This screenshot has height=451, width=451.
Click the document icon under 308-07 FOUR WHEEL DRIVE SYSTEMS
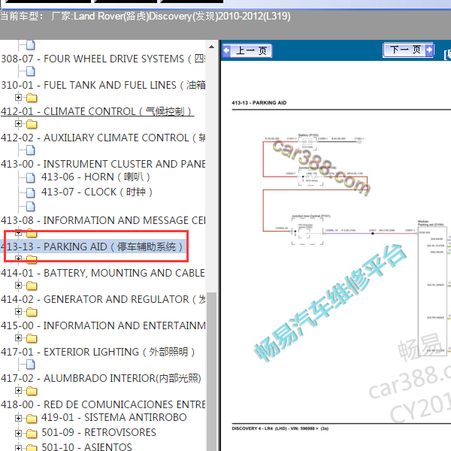click(31, 71)
